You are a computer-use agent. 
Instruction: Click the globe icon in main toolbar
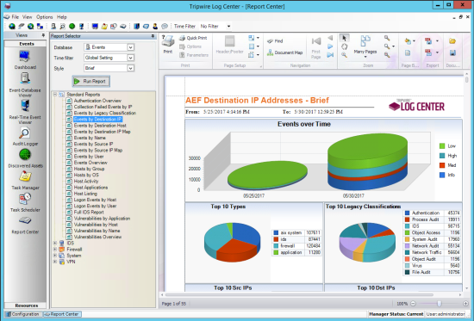tap(12, 27)
